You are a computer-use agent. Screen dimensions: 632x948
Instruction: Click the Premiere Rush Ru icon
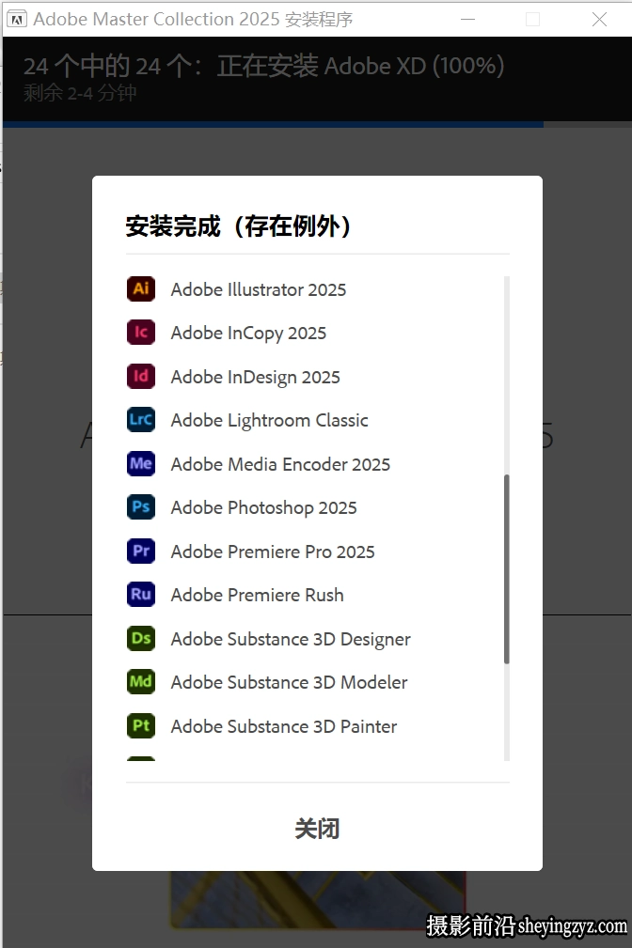pos(141,595)
